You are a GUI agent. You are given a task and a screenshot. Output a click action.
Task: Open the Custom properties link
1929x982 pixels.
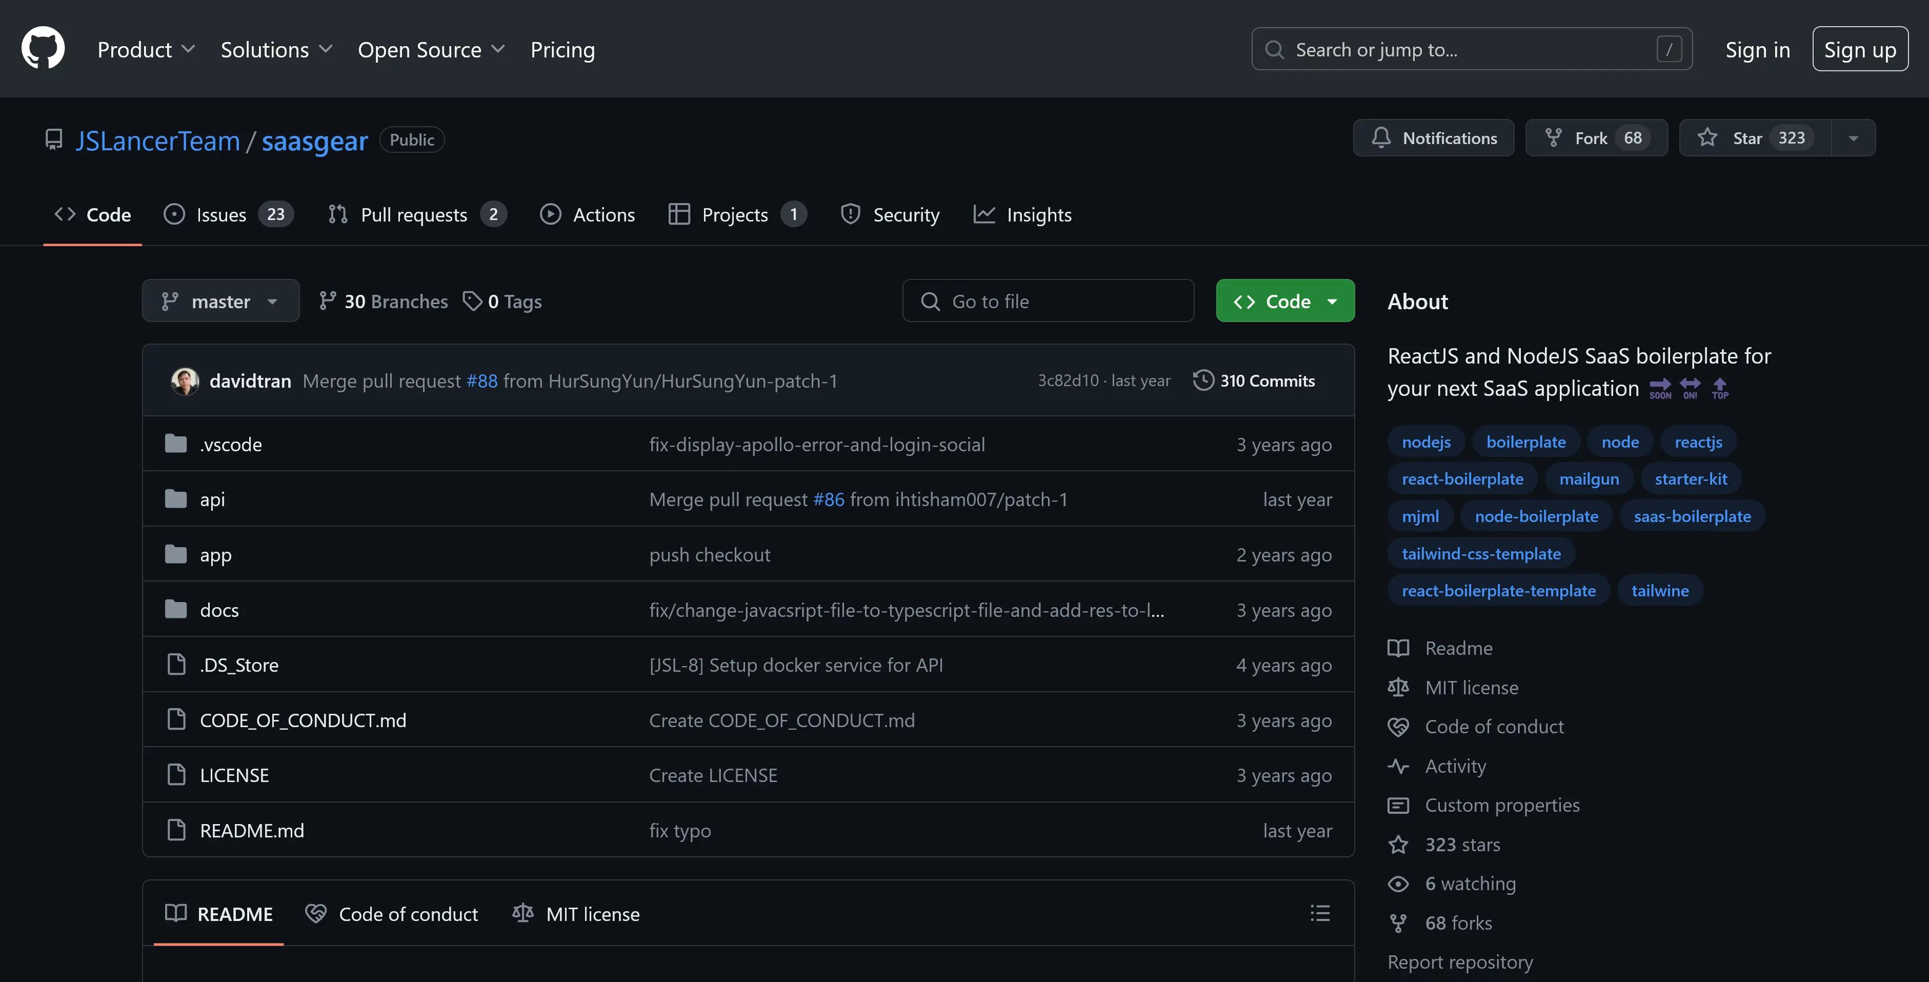click(x=1484, y=805)
